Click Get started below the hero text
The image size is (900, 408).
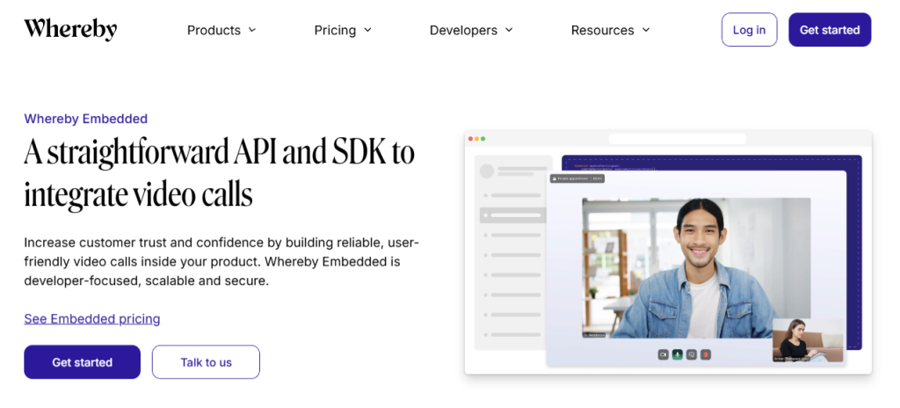coord(82,362)
